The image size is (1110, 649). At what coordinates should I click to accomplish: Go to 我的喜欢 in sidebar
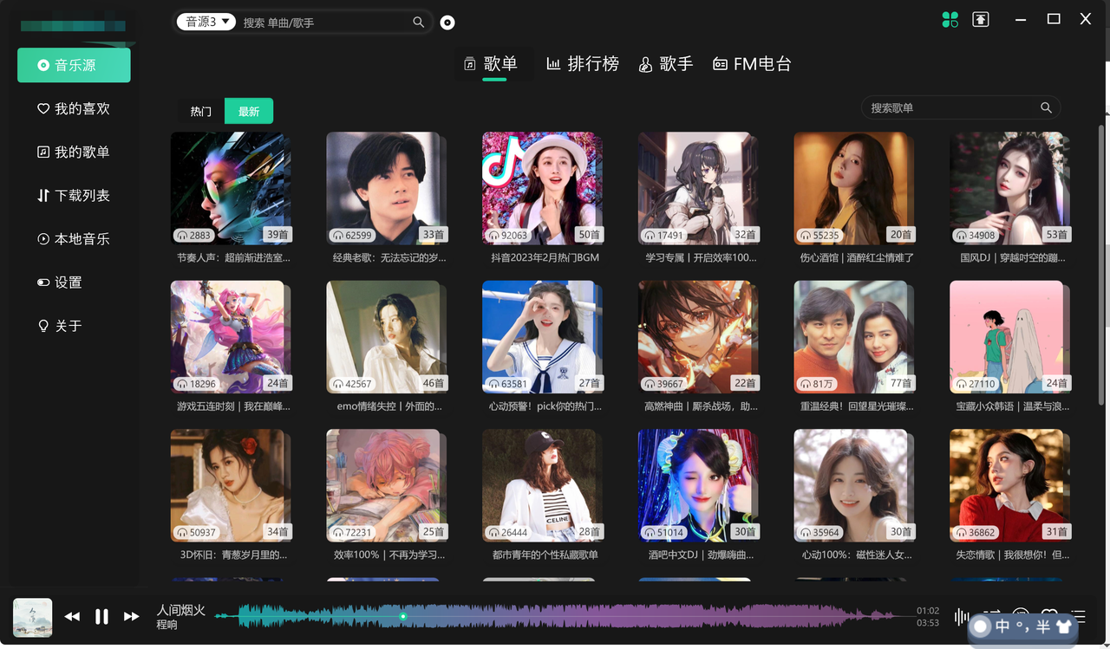74,108
